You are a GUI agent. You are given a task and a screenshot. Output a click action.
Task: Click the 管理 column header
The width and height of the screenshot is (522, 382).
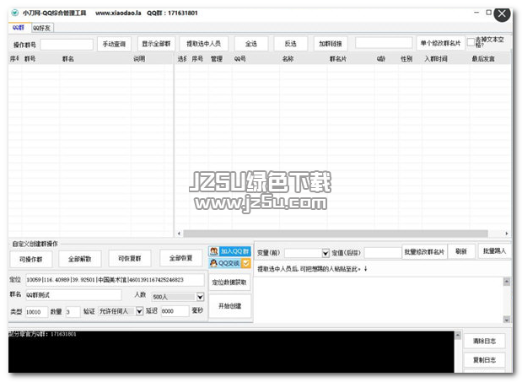217,59
